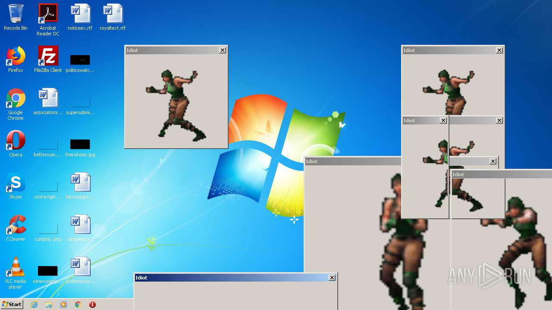Select the politicswatc... file icon
This screenshot has height=310, width=552.
80,63
